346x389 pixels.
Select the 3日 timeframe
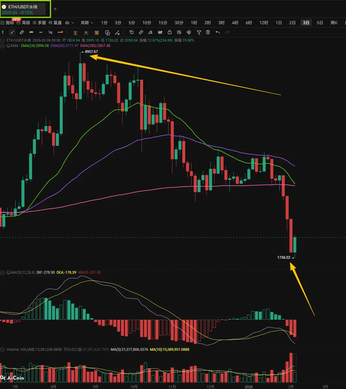click(306, 23)
